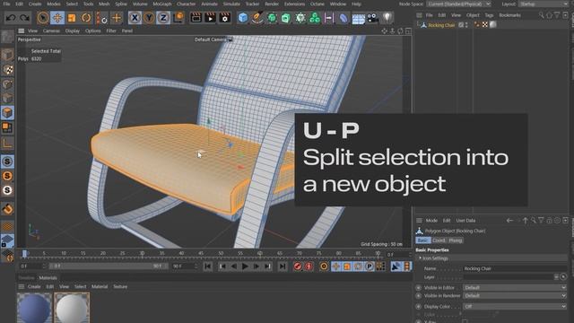Play the animation forward
Screen dimensions: 574x323
(245, 266)
